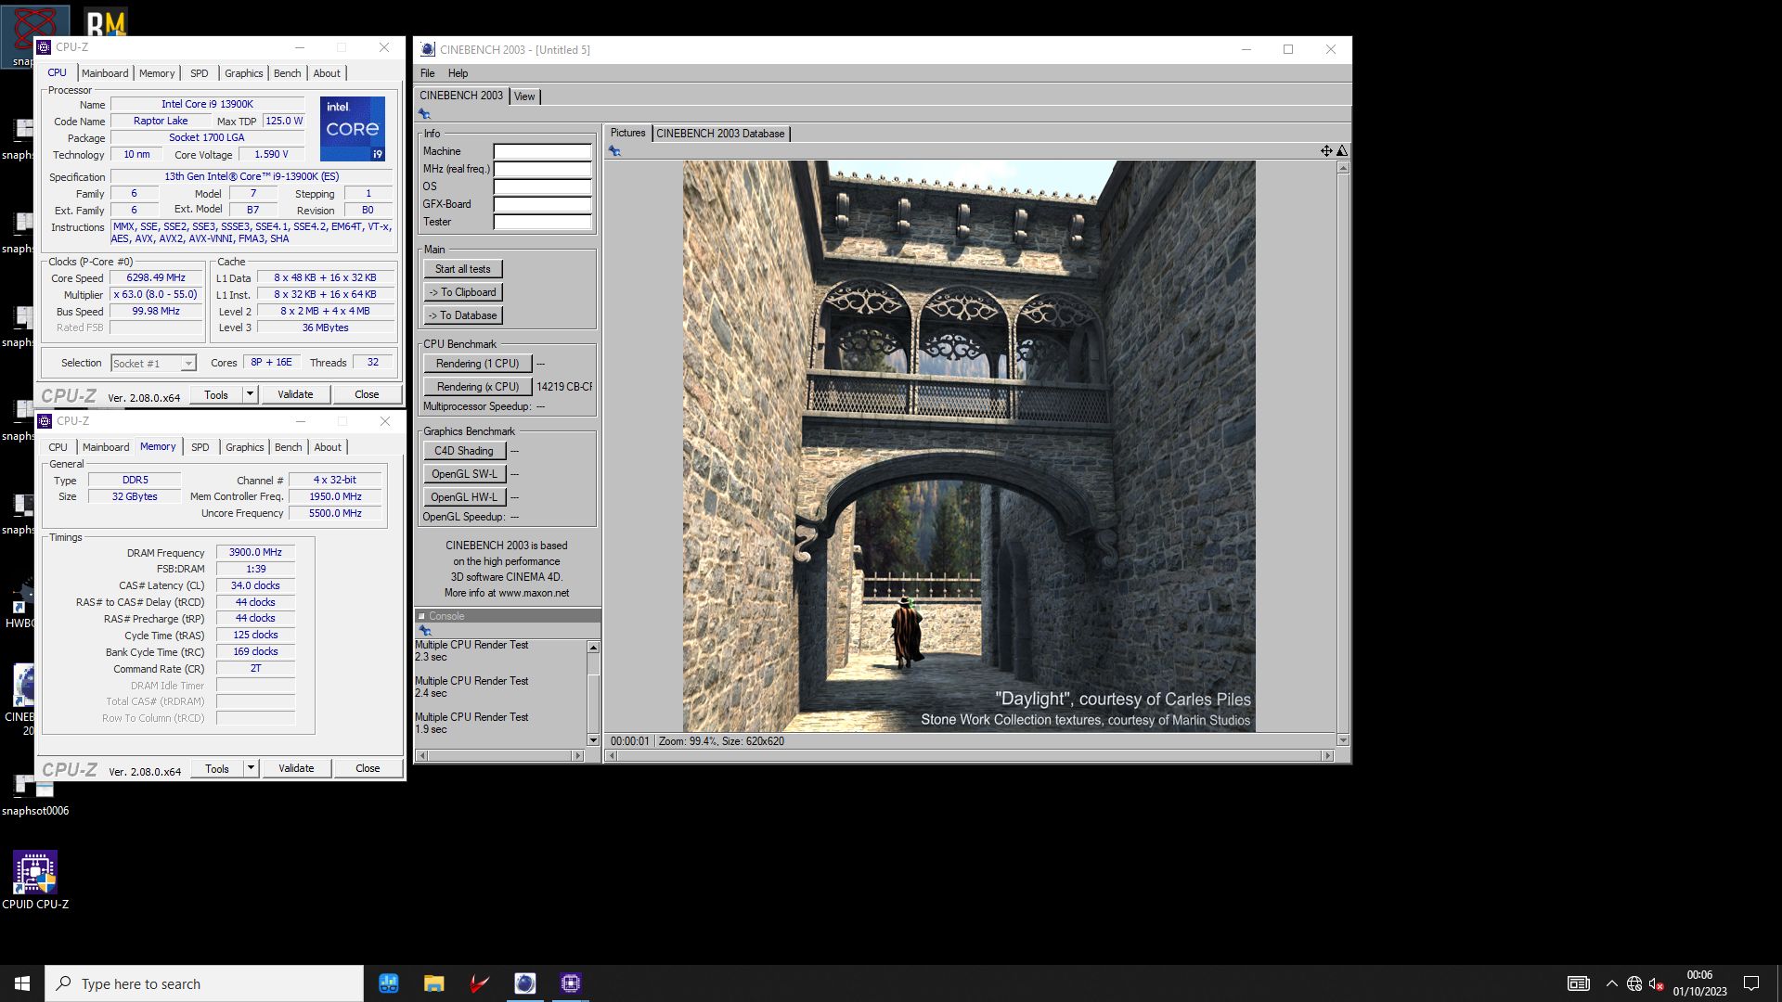
Task: Open Bench tab in top CPU-Z window
Action: [287, 73]
